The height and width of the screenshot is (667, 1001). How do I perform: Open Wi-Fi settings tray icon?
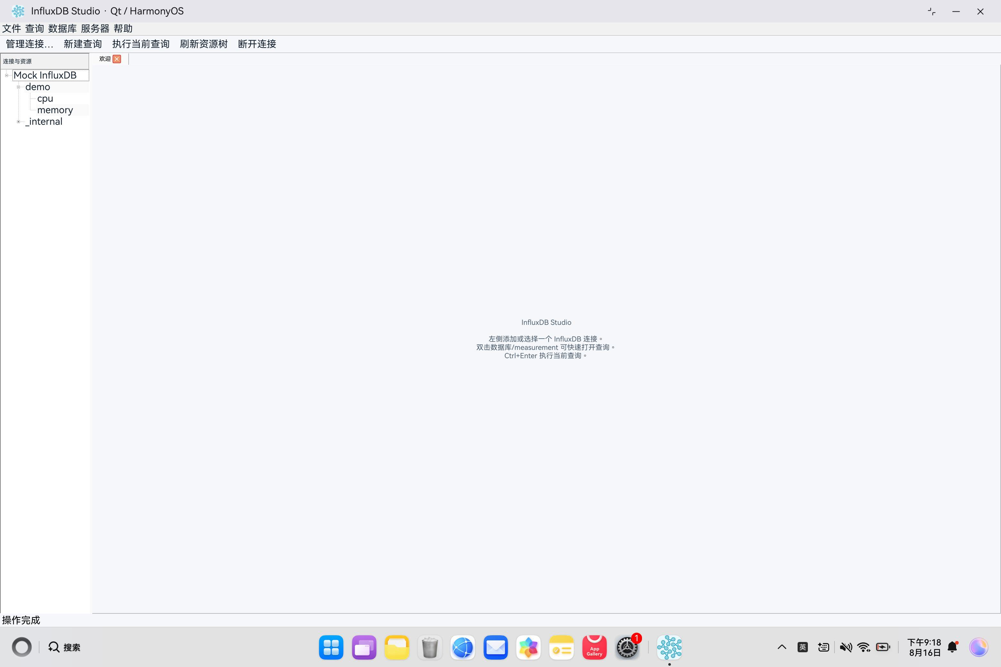[864, 647]
